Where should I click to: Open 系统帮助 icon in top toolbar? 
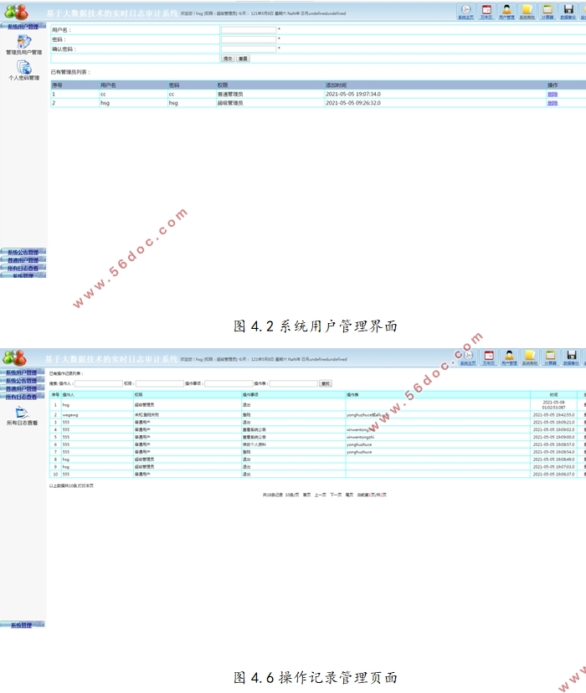(x=528, y=10)
